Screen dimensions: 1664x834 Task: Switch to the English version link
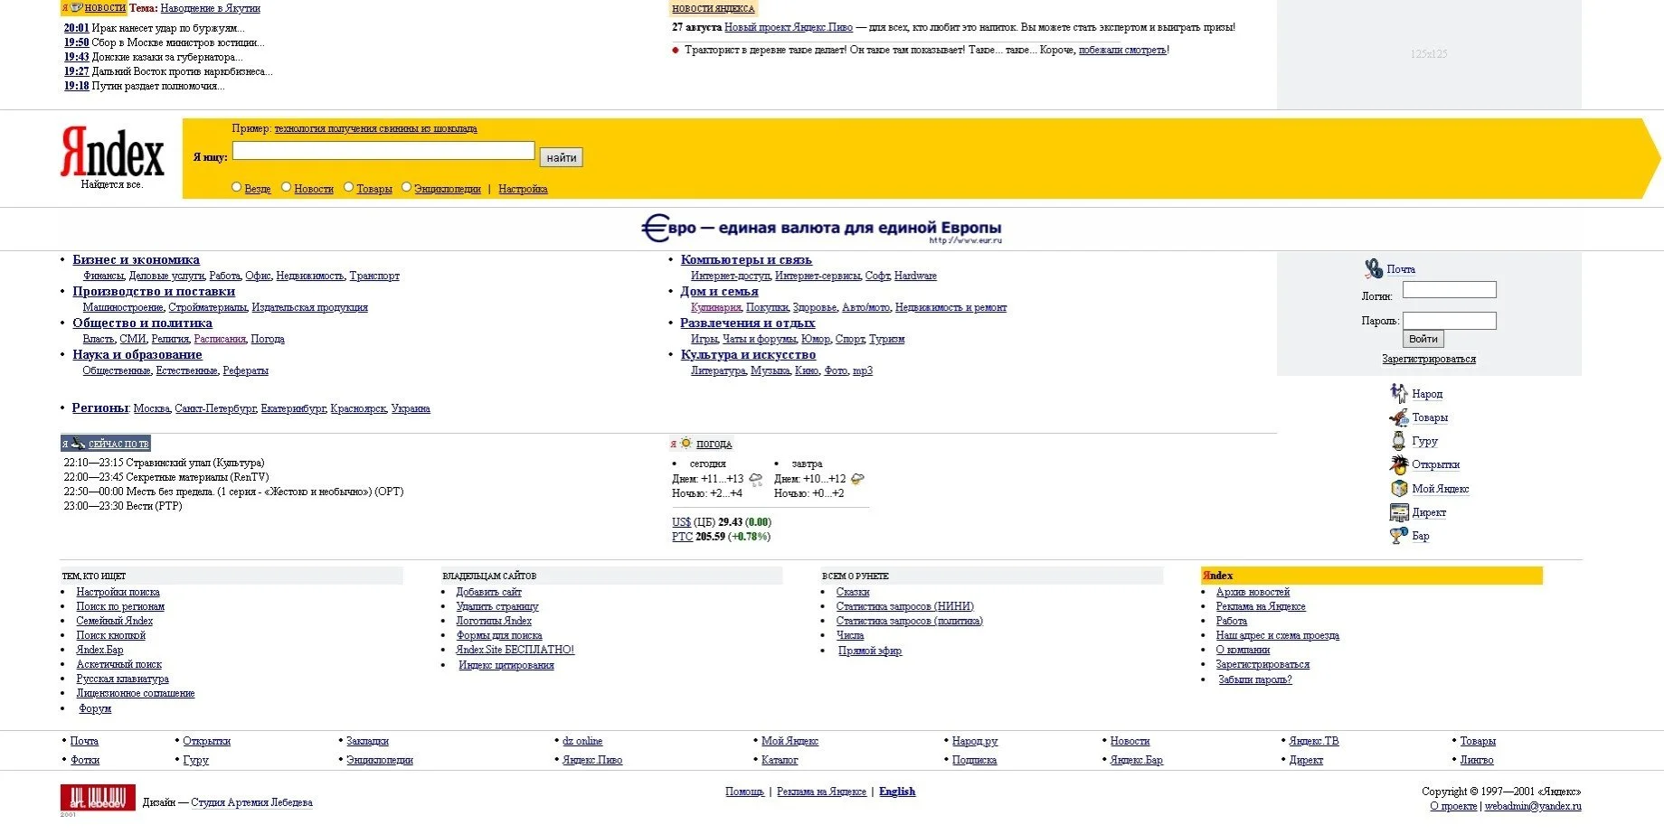897,792
